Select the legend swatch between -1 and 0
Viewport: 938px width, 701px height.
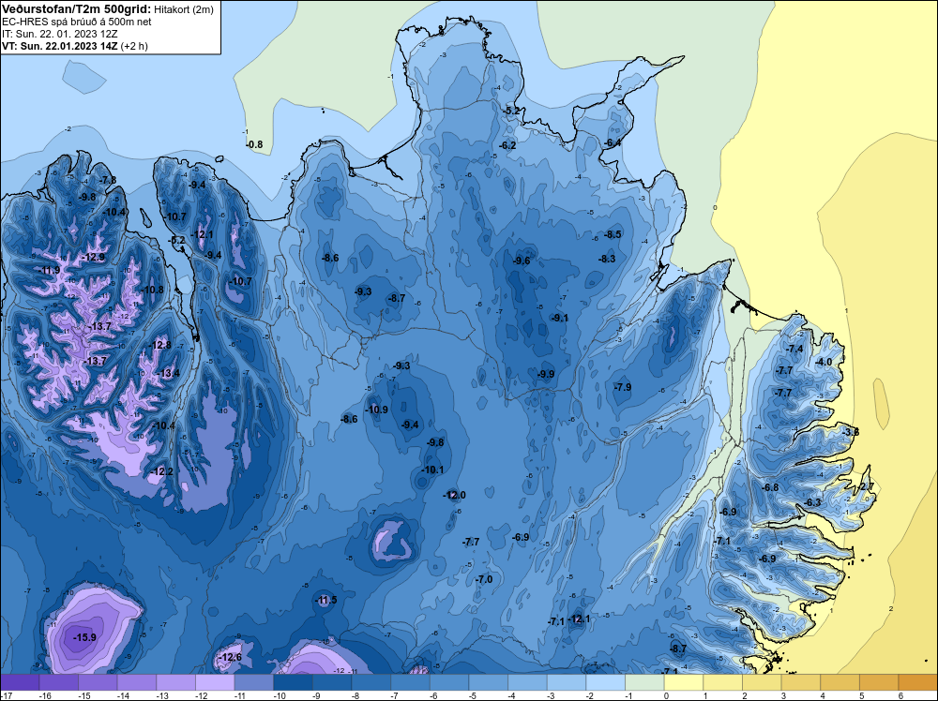tap(645, 682)
